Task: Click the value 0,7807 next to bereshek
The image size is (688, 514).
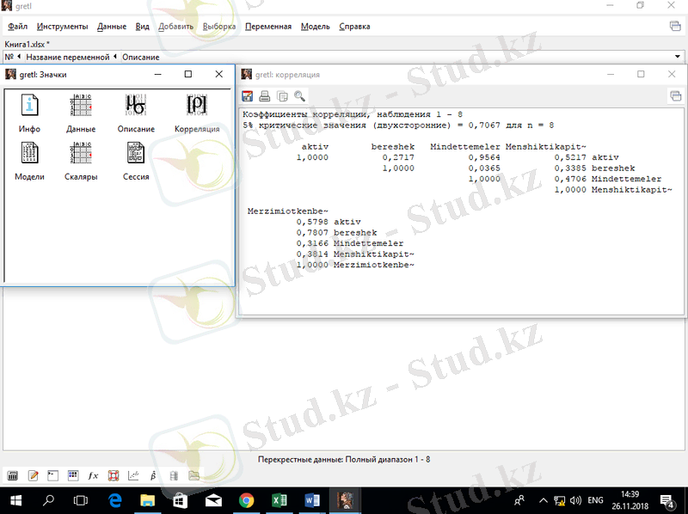Action: (312, 232)
